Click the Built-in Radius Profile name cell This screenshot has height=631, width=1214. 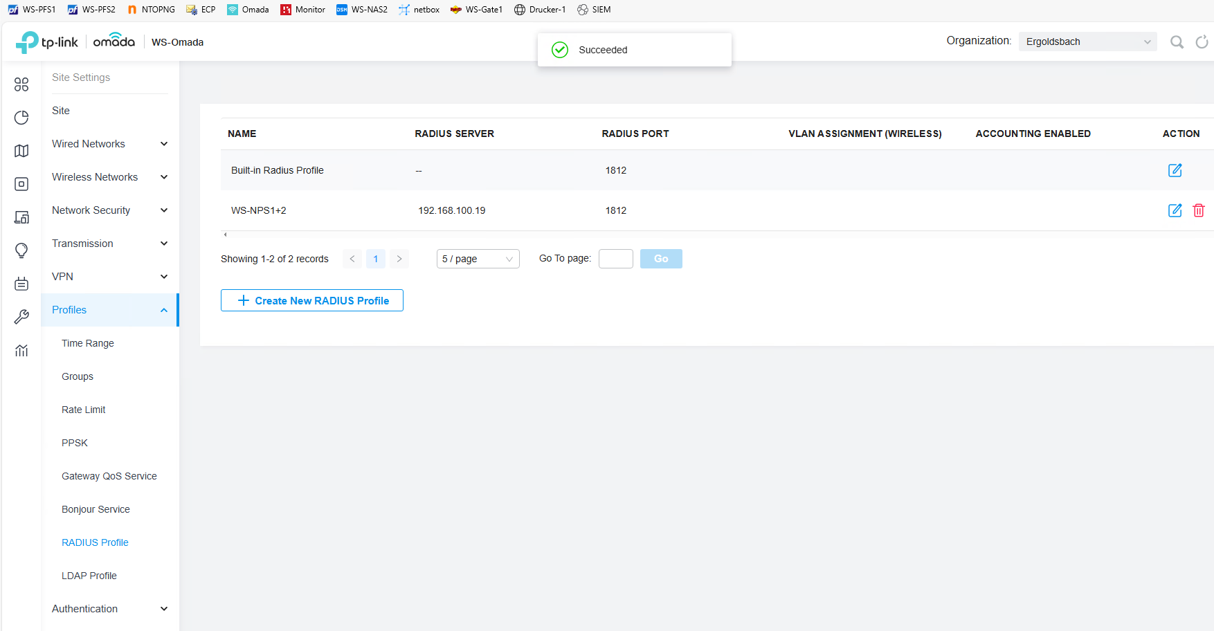pos(278,170)
